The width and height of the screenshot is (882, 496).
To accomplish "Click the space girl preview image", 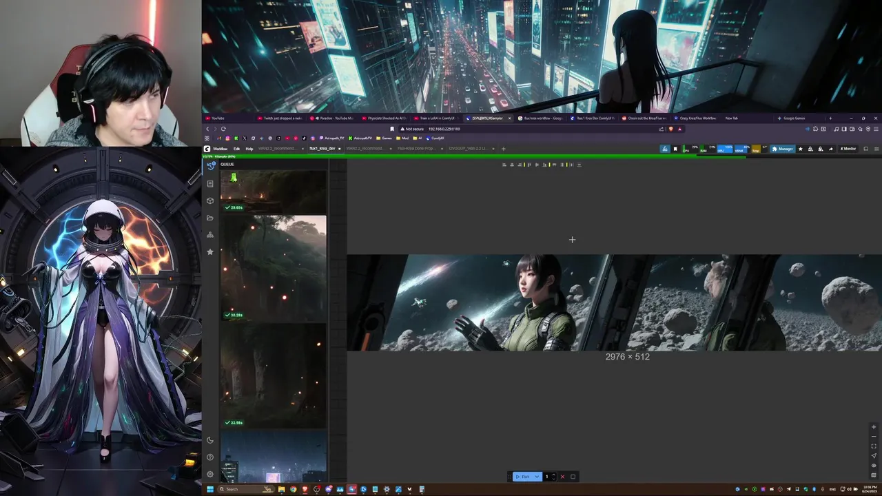I will click(x=614, y=303).
